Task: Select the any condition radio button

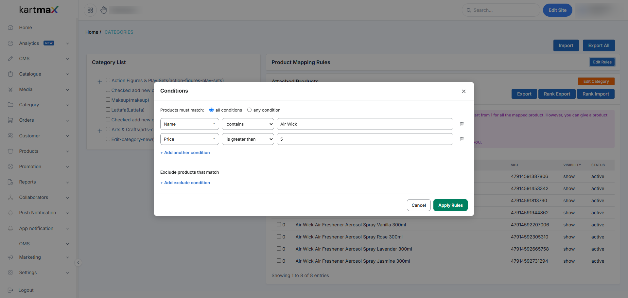Action: (249, 110)
